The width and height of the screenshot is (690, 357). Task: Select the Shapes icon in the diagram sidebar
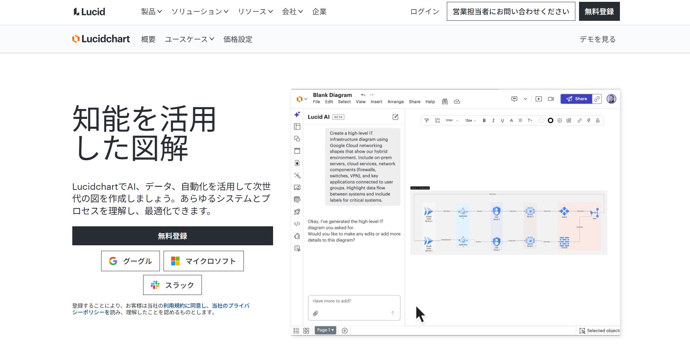[x=297, y=139]
